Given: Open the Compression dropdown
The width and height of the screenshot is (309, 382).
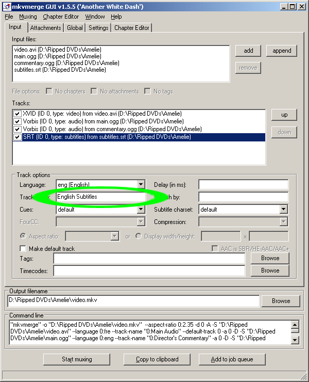Looking at the screenshot, I should (x=283, y=221).
